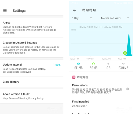Tap the back arrow next to 哔哩哔哩
This screenshot has width=134, height=115.
coord(74,11)
